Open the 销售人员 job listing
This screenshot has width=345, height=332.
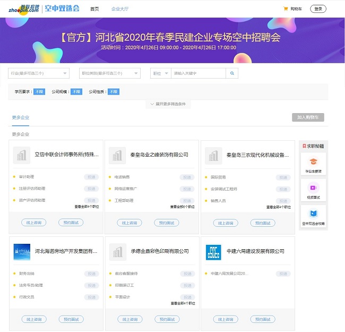tap(218, 201)
